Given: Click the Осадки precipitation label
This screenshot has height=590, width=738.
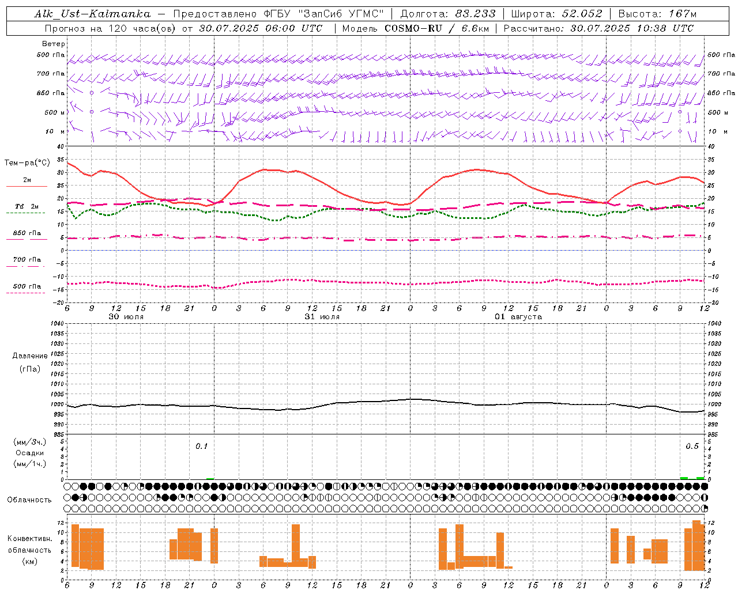Looking at the screenshot, I should [x=30, y=453].
